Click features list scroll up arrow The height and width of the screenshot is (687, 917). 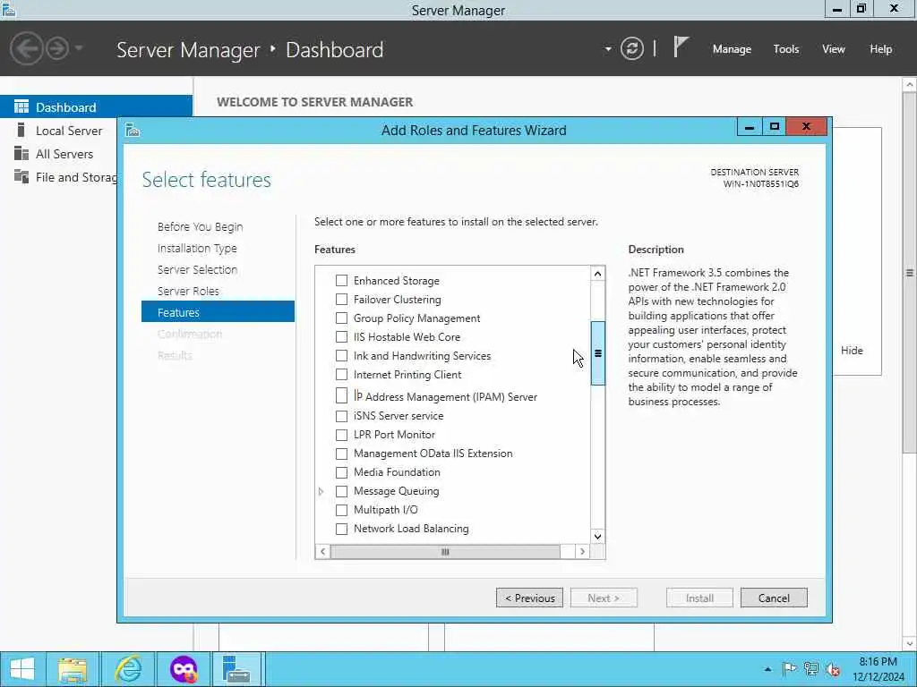pos(597,274)
